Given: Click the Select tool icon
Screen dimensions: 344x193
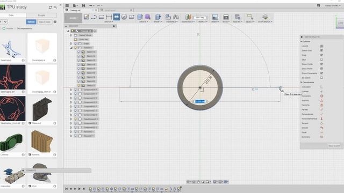Looking at the screenshot, I should click(249, 17).
